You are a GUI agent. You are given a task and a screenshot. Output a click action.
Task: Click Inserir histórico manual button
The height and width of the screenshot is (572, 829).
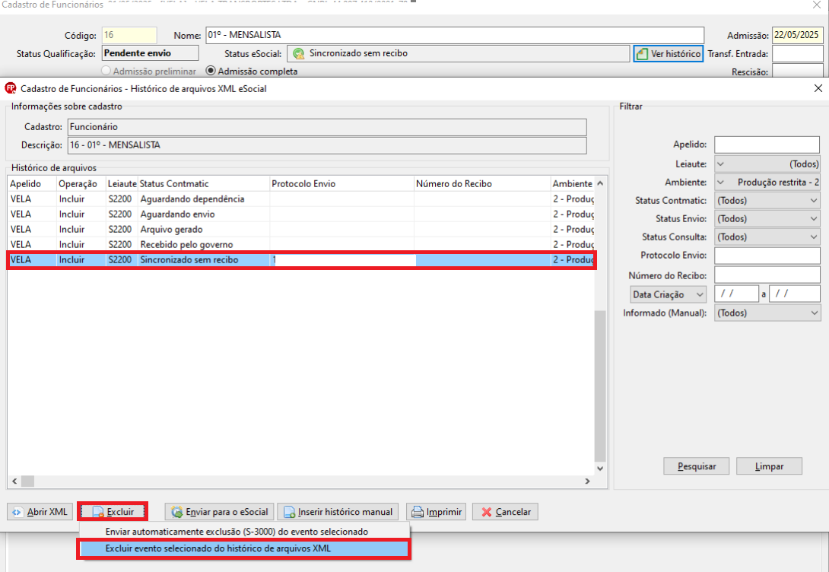point(338,512)
